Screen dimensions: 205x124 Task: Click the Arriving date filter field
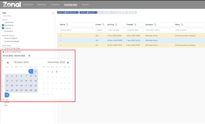tap(116, 30)
